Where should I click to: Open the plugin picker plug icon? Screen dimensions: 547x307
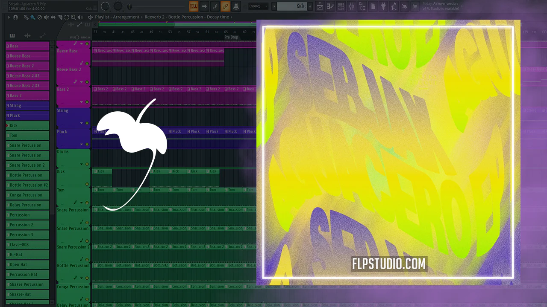pyautogui.click(x=383, y=6)
